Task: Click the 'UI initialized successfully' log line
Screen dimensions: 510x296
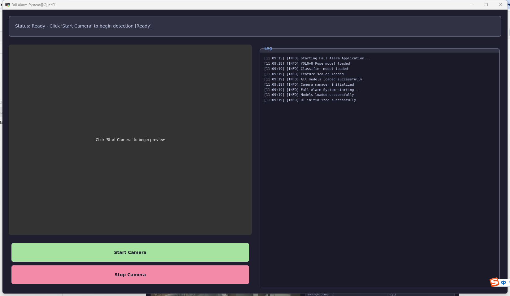Action: click(x=310, y=100)
